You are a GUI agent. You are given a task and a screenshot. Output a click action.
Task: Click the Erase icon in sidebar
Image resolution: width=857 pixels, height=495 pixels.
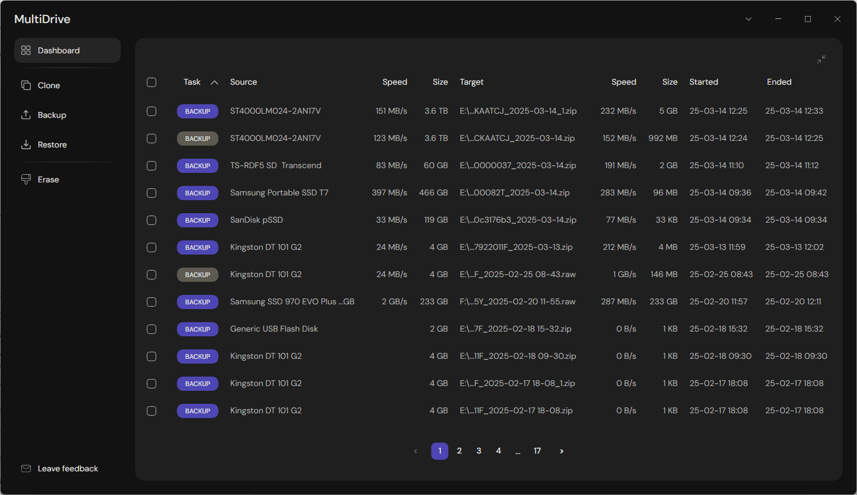click(26, 179)
